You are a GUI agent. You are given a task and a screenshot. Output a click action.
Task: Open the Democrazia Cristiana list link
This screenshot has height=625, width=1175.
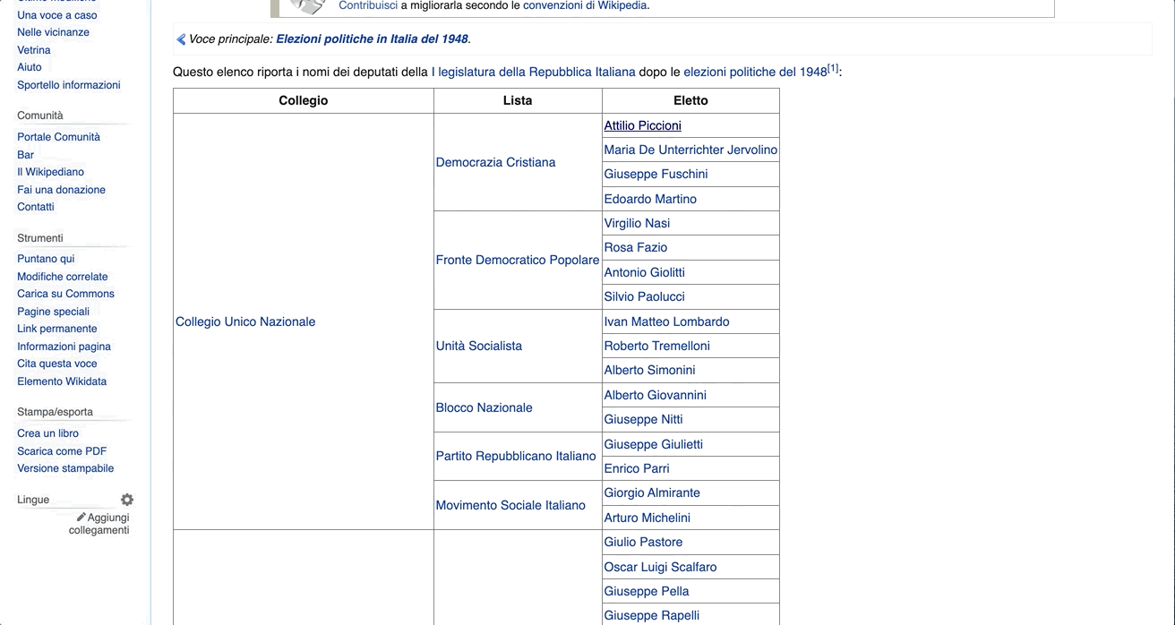pos(495,162)
